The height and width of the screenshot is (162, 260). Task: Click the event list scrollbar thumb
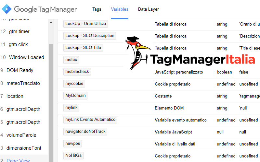[51, 102]
